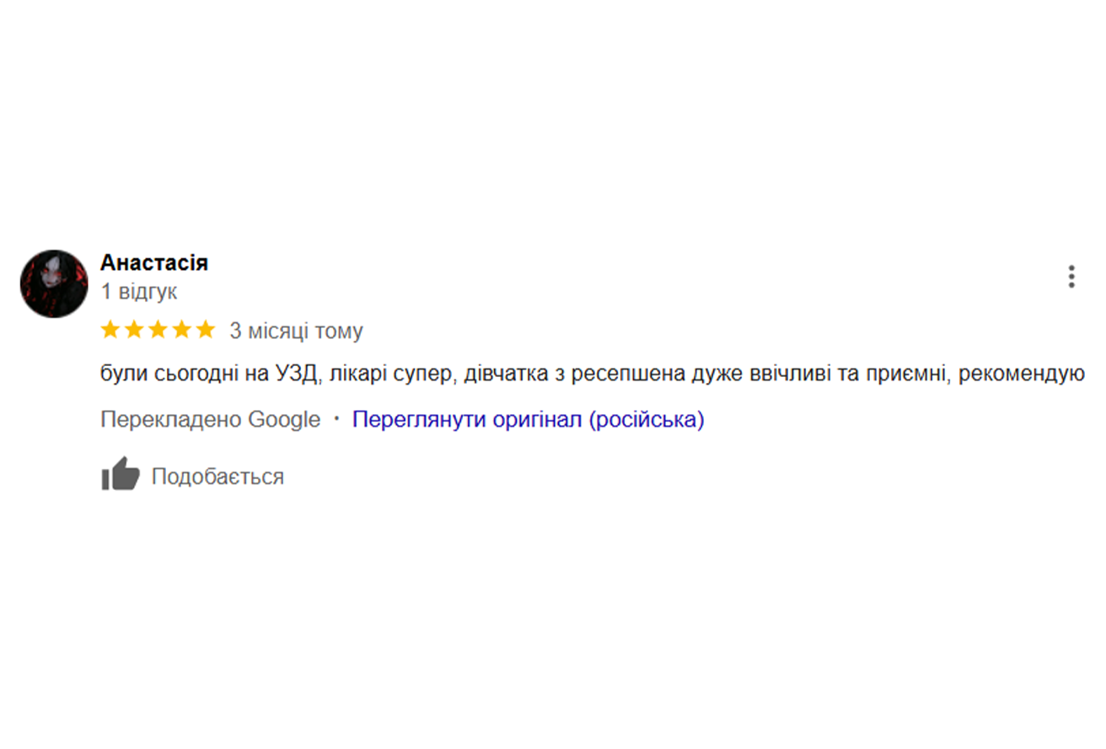This screenshot has height=749, width=1106.
Task: Click the '1 відгук' review count
Action: point(139,292)
